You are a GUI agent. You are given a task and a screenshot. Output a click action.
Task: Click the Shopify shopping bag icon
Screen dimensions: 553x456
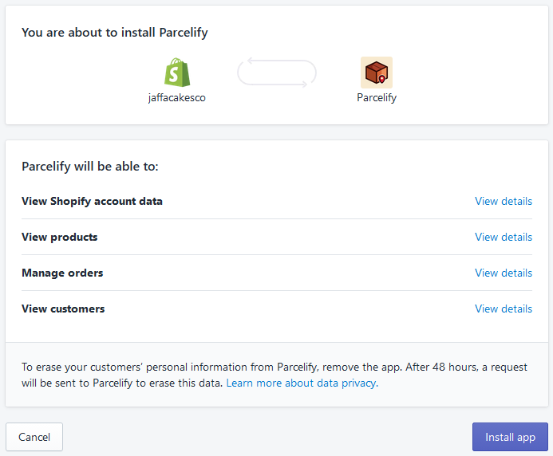(177, 73)
